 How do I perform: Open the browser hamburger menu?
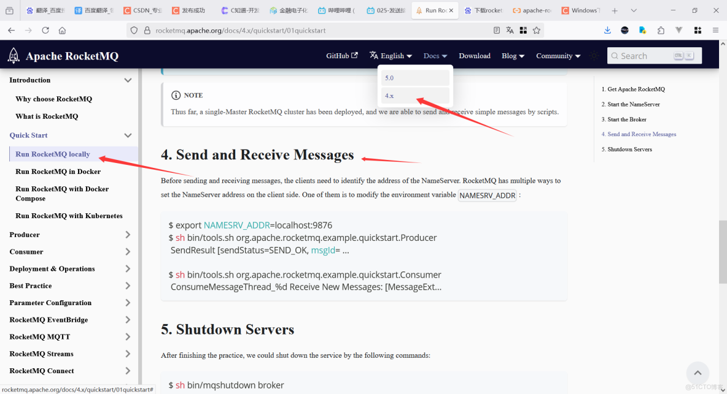[x=715, y=31]
